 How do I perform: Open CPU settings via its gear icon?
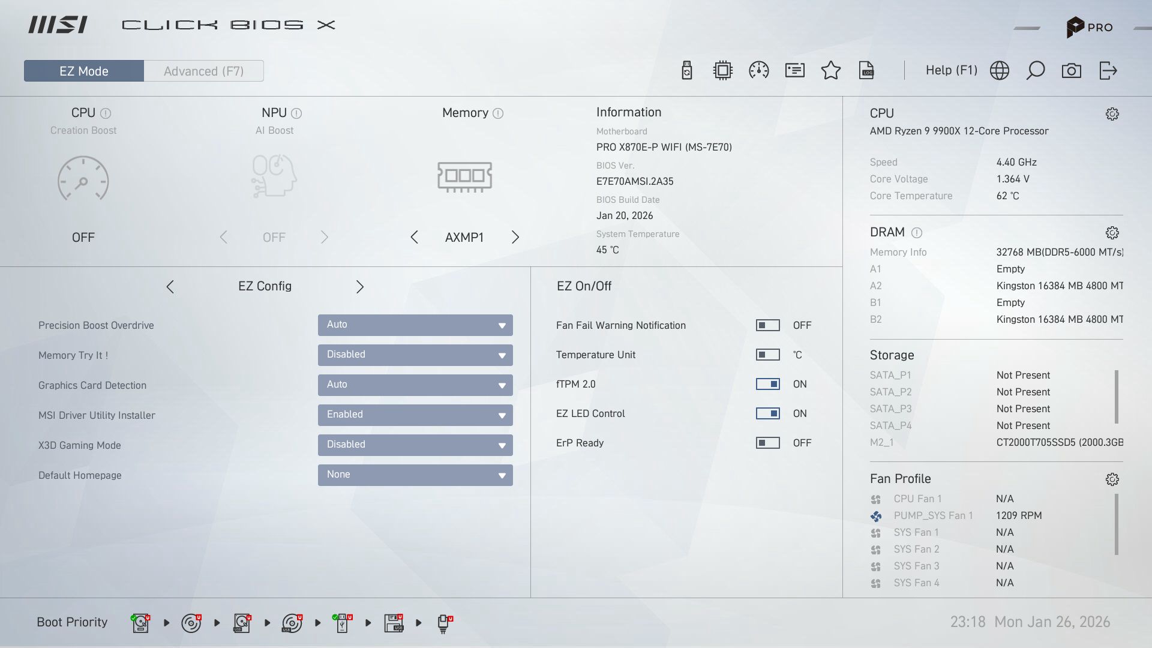1112,113
